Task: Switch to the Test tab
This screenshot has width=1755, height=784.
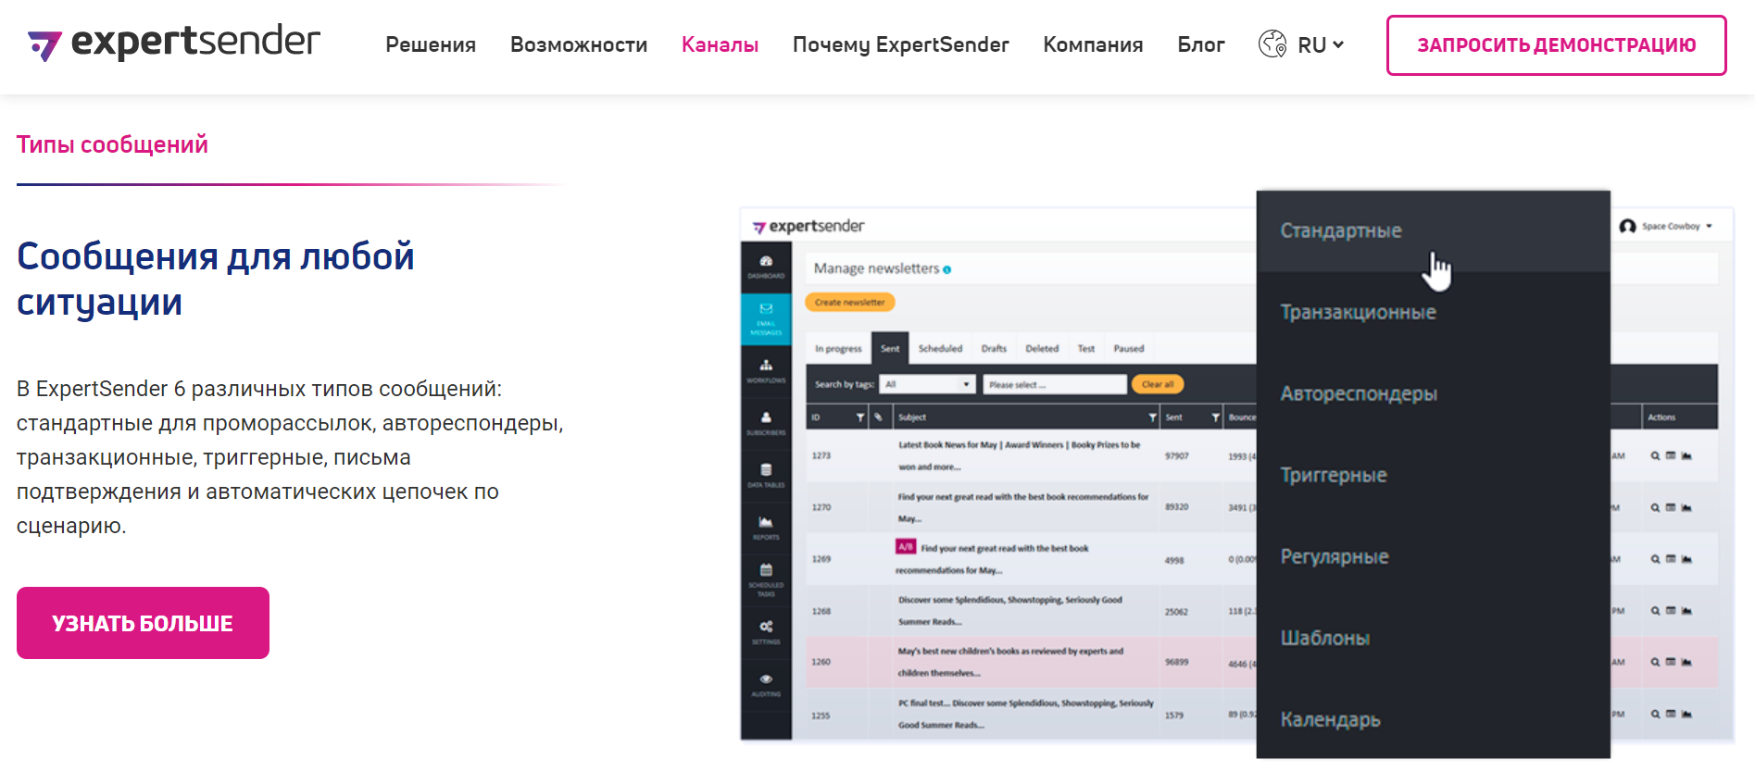Action: tap(1086, 349)
